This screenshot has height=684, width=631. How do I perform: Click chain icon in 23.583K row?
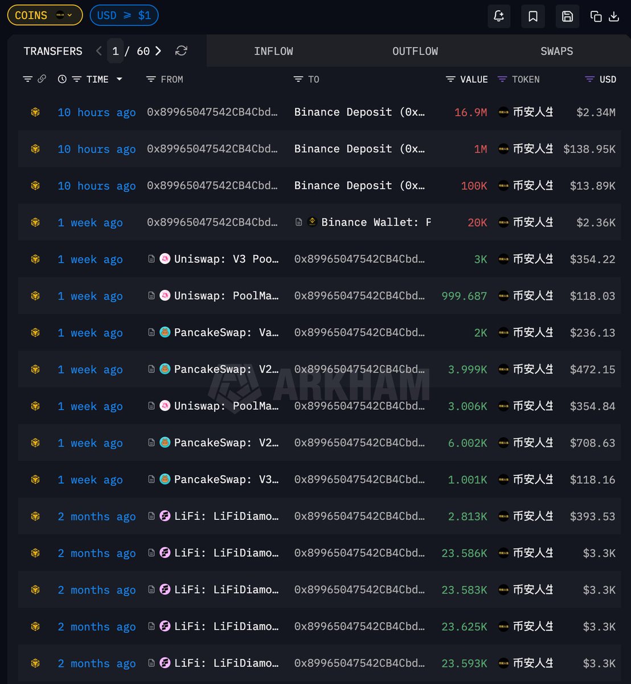[x=35, y=589]
